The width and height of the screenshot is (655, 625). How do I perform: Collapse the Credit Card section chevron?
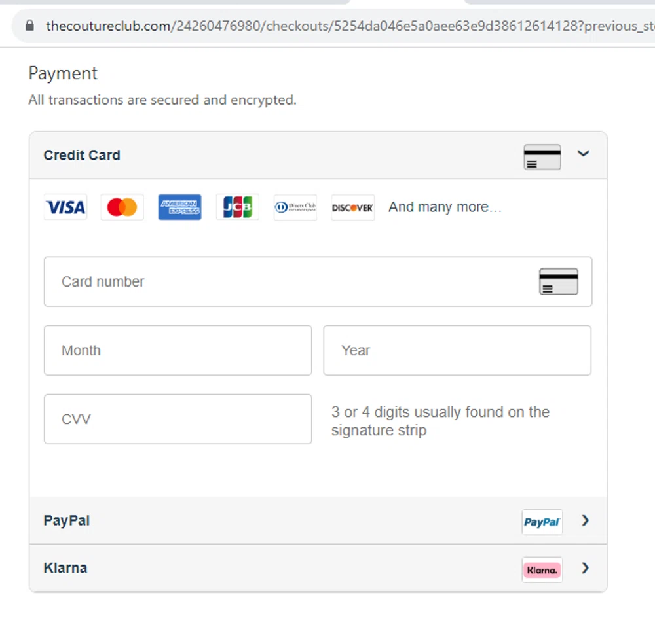pos(584,154)
